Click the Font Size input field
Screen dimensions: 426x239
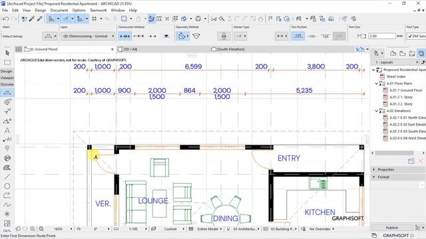[x=382, y=36]
